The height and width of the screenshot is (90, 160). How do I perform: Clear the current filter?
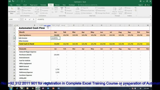point(67,8)
